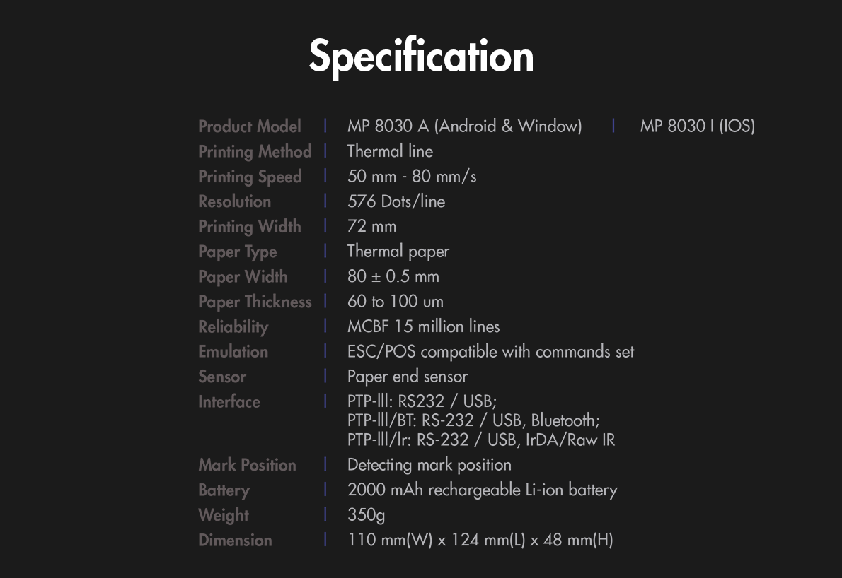The image size is (842, 578).
Task: Select the PTP-III: RS232 / USB line
Action: click(422, 401)
